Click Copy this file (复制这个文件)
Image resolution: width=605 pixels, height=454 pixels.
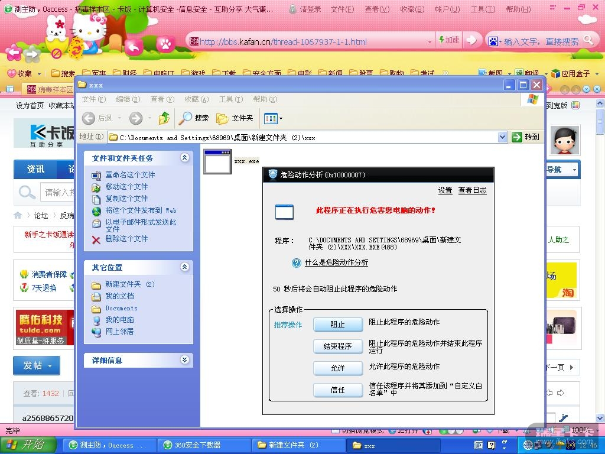click(x=126, y=199)
